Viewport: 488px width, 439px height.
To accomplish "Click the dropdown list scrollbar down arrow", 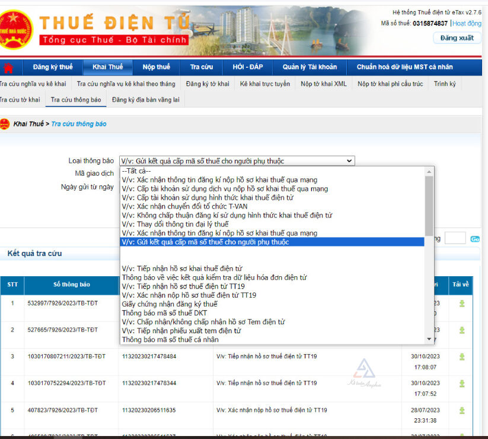I will (429, 339).
